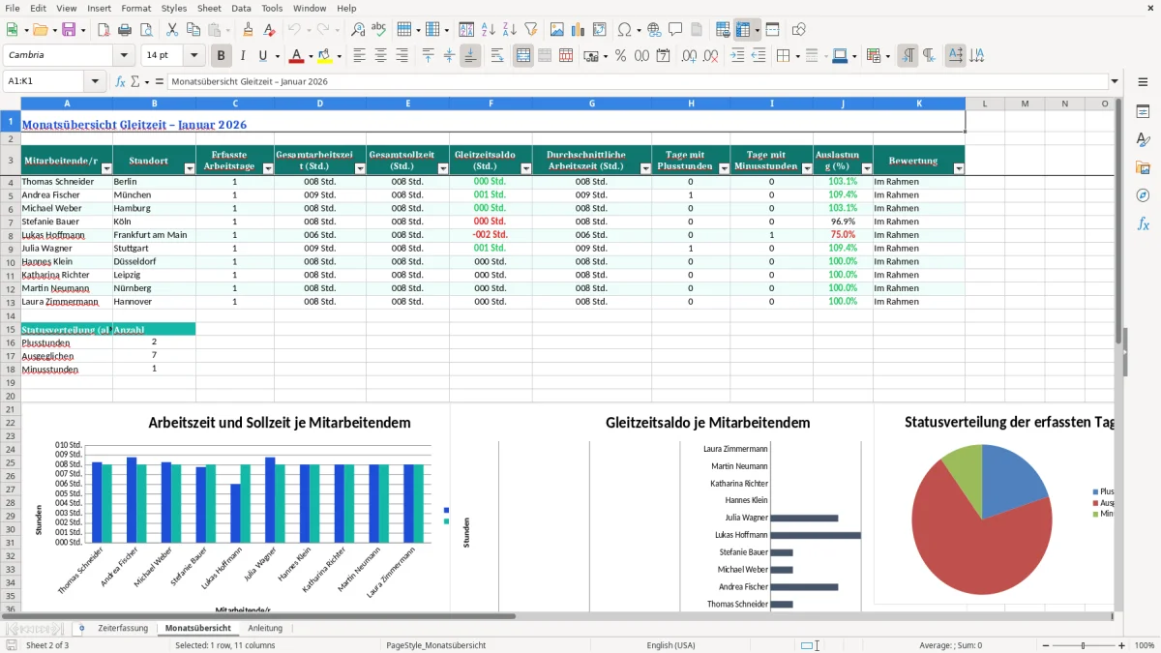Image resolution: width=1161 pixels, height=653 pixels.
Task: Apply red font color
Action: click(296, 56)
